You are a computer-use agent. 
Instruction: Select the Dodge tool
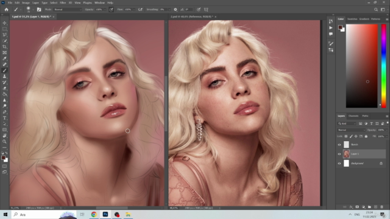[x=4, y=106]
